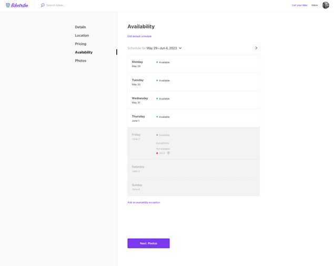Viewport: 334px width, 266px height.
Task: Click Edit default schedule link
Action: pyautogui.click(x=139, y=36)
